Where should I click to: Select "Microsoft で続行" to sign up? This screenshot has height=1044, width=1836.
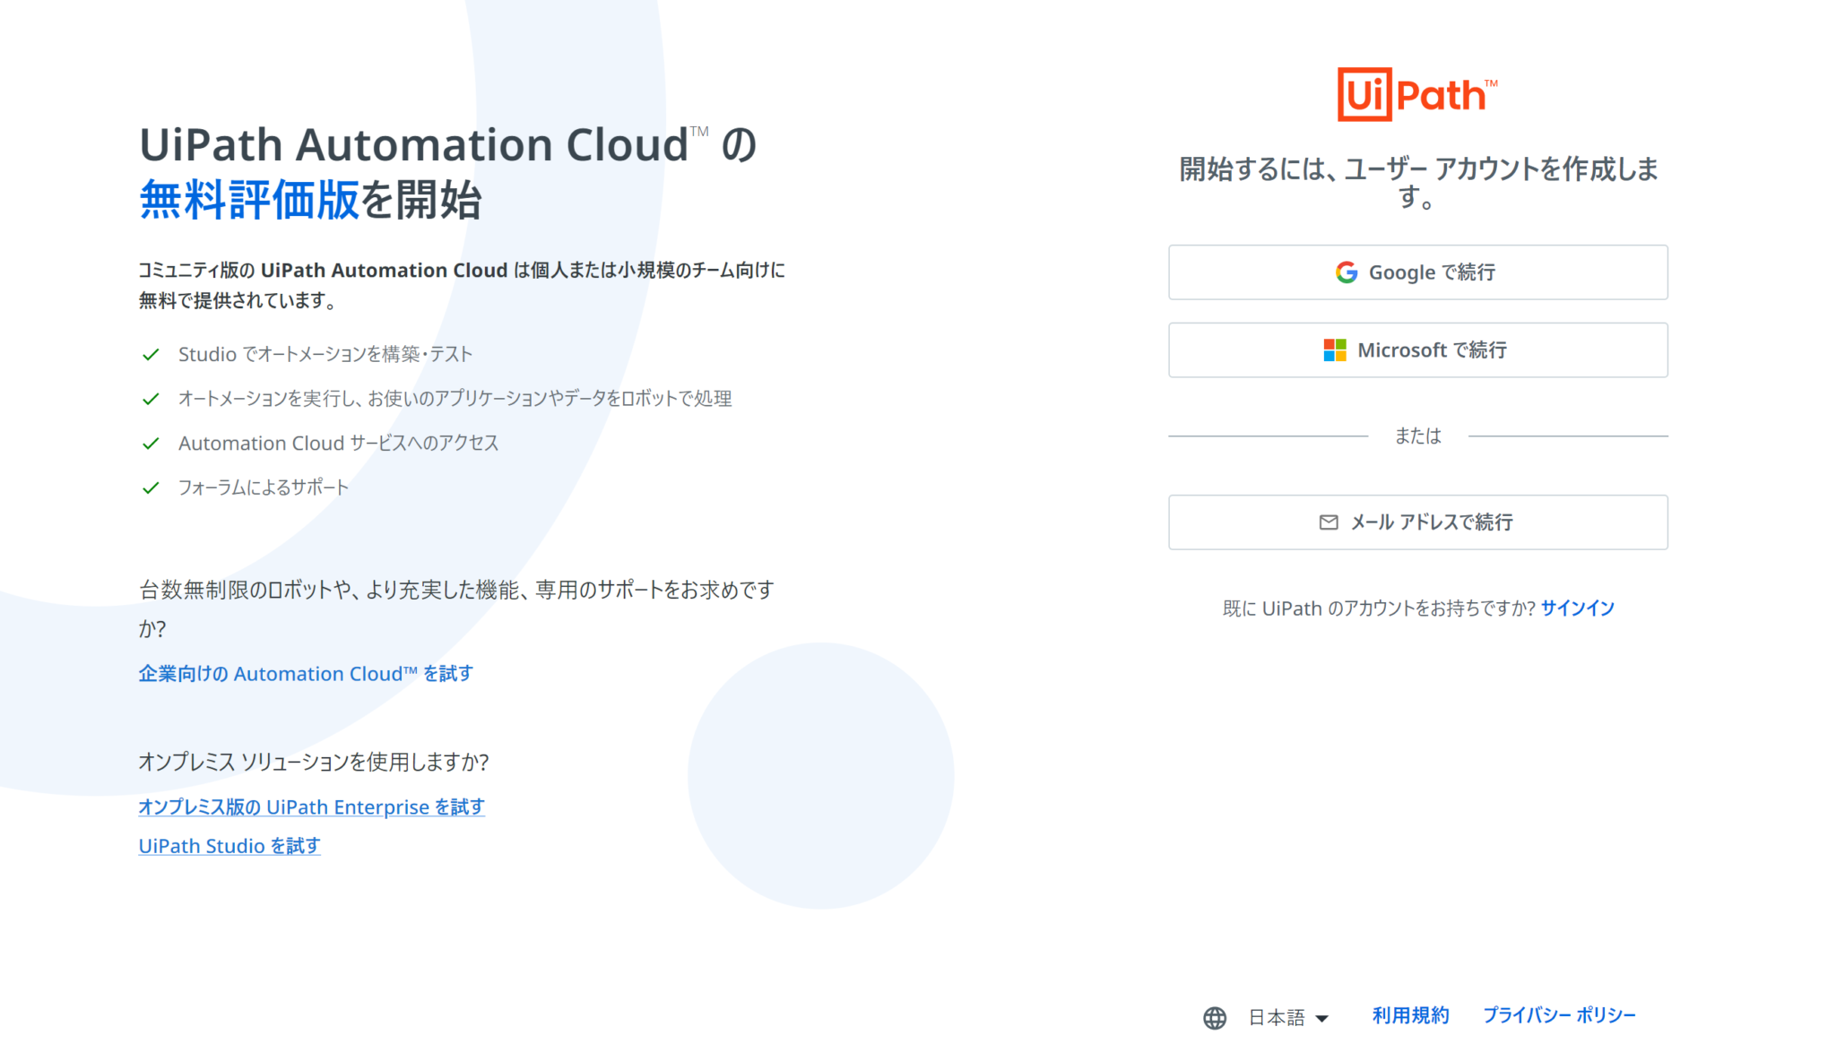(1417, 350)
